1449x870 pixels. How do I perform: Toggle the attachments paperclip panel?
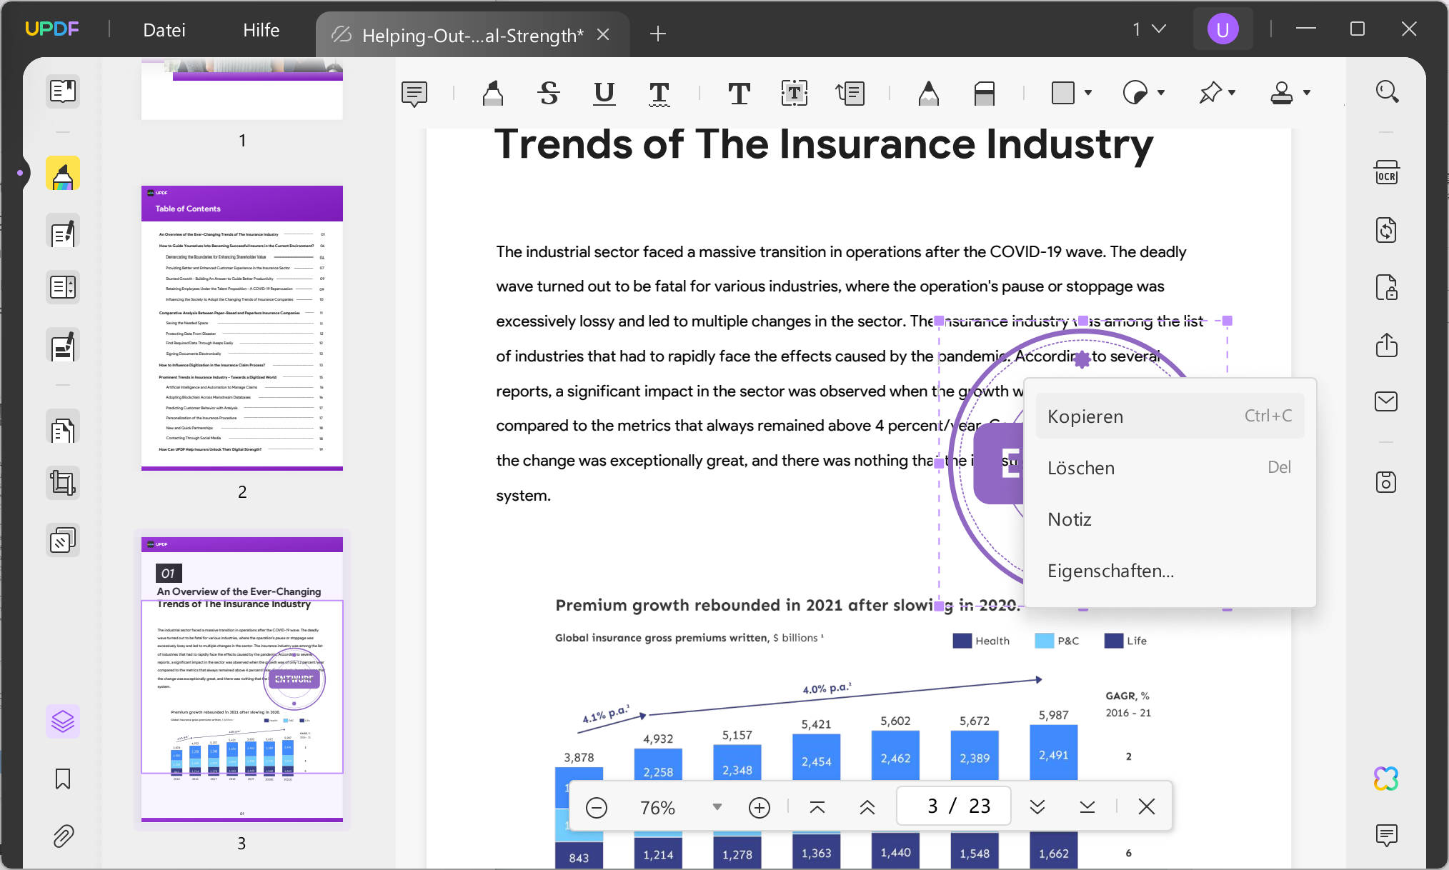[63, 836]
